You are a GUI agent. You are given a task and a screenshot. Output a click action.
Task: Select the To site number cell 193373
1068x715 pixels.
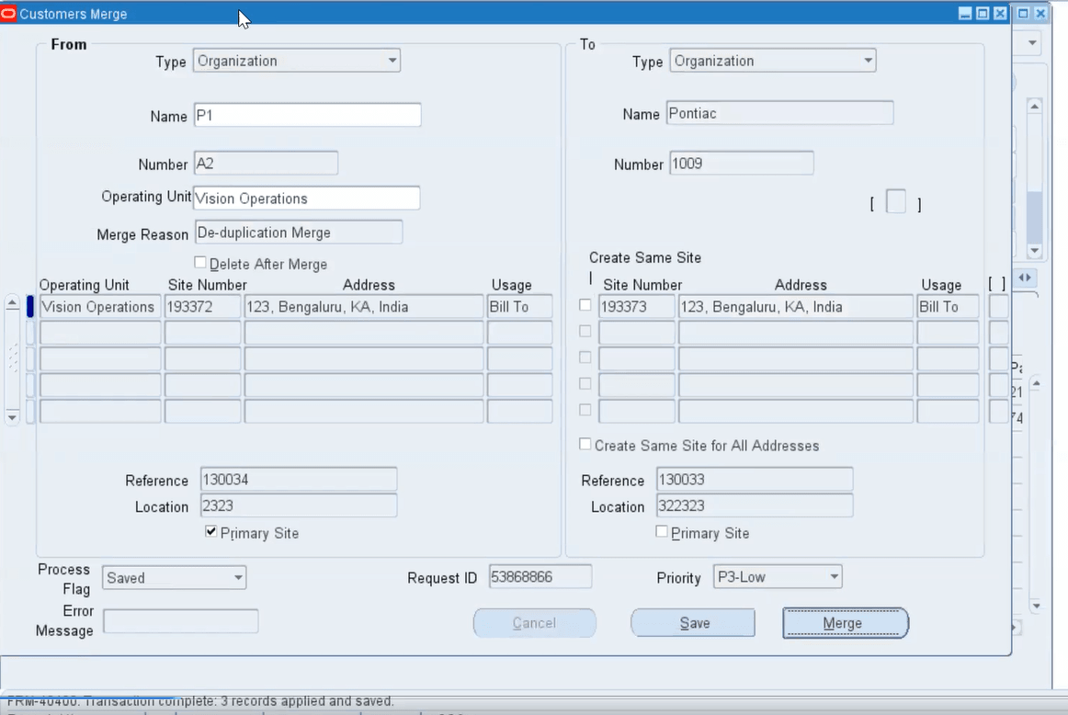(x=637, y=306)
